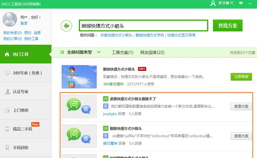Click the 现象描述 tool description text
Screen dimensions: 257x158
coord(154,76)
